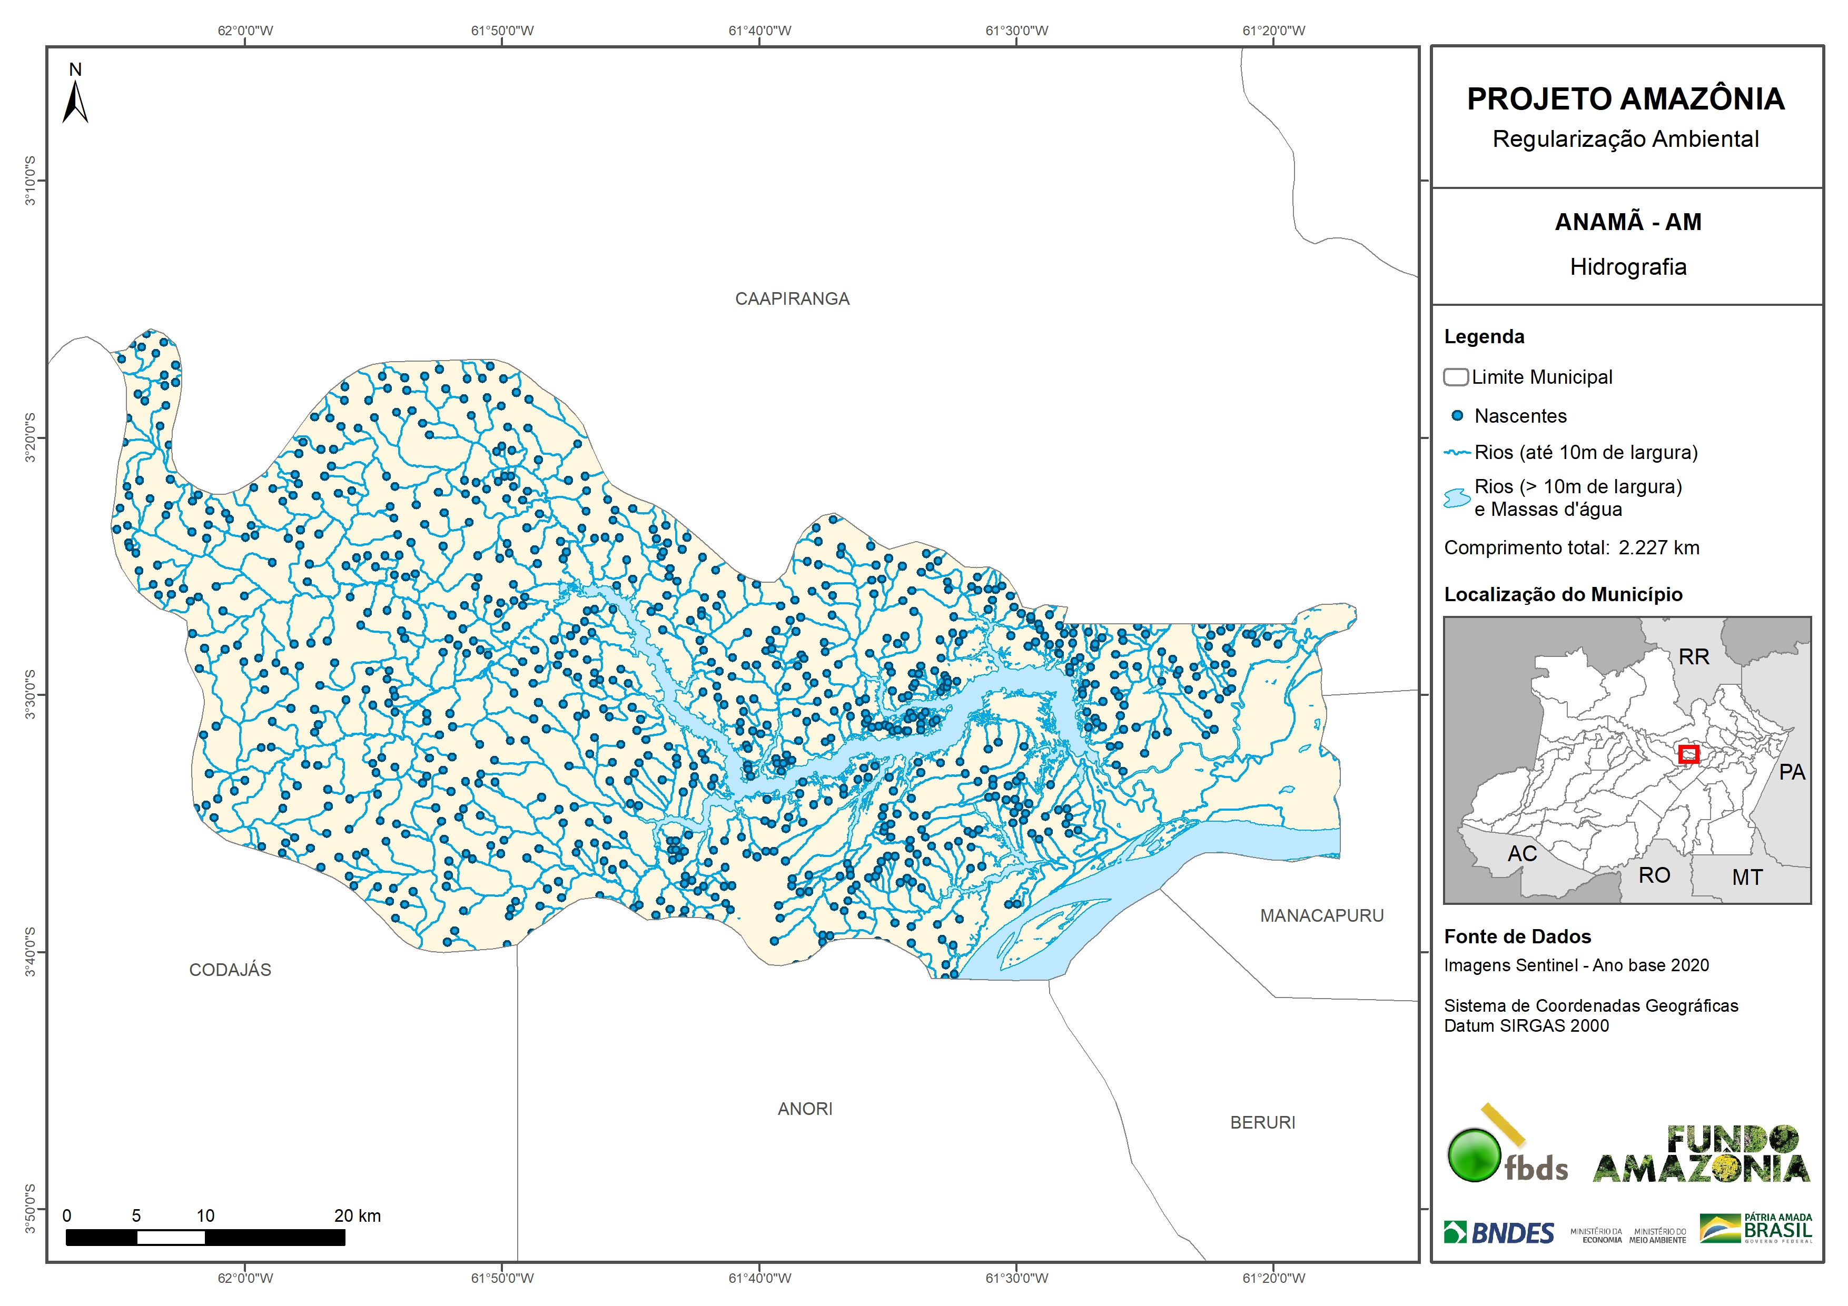Click the black-and-white scale bar
Image resolution: width=1848 pixels, height=1306 pixels.
click(205, 1238)
